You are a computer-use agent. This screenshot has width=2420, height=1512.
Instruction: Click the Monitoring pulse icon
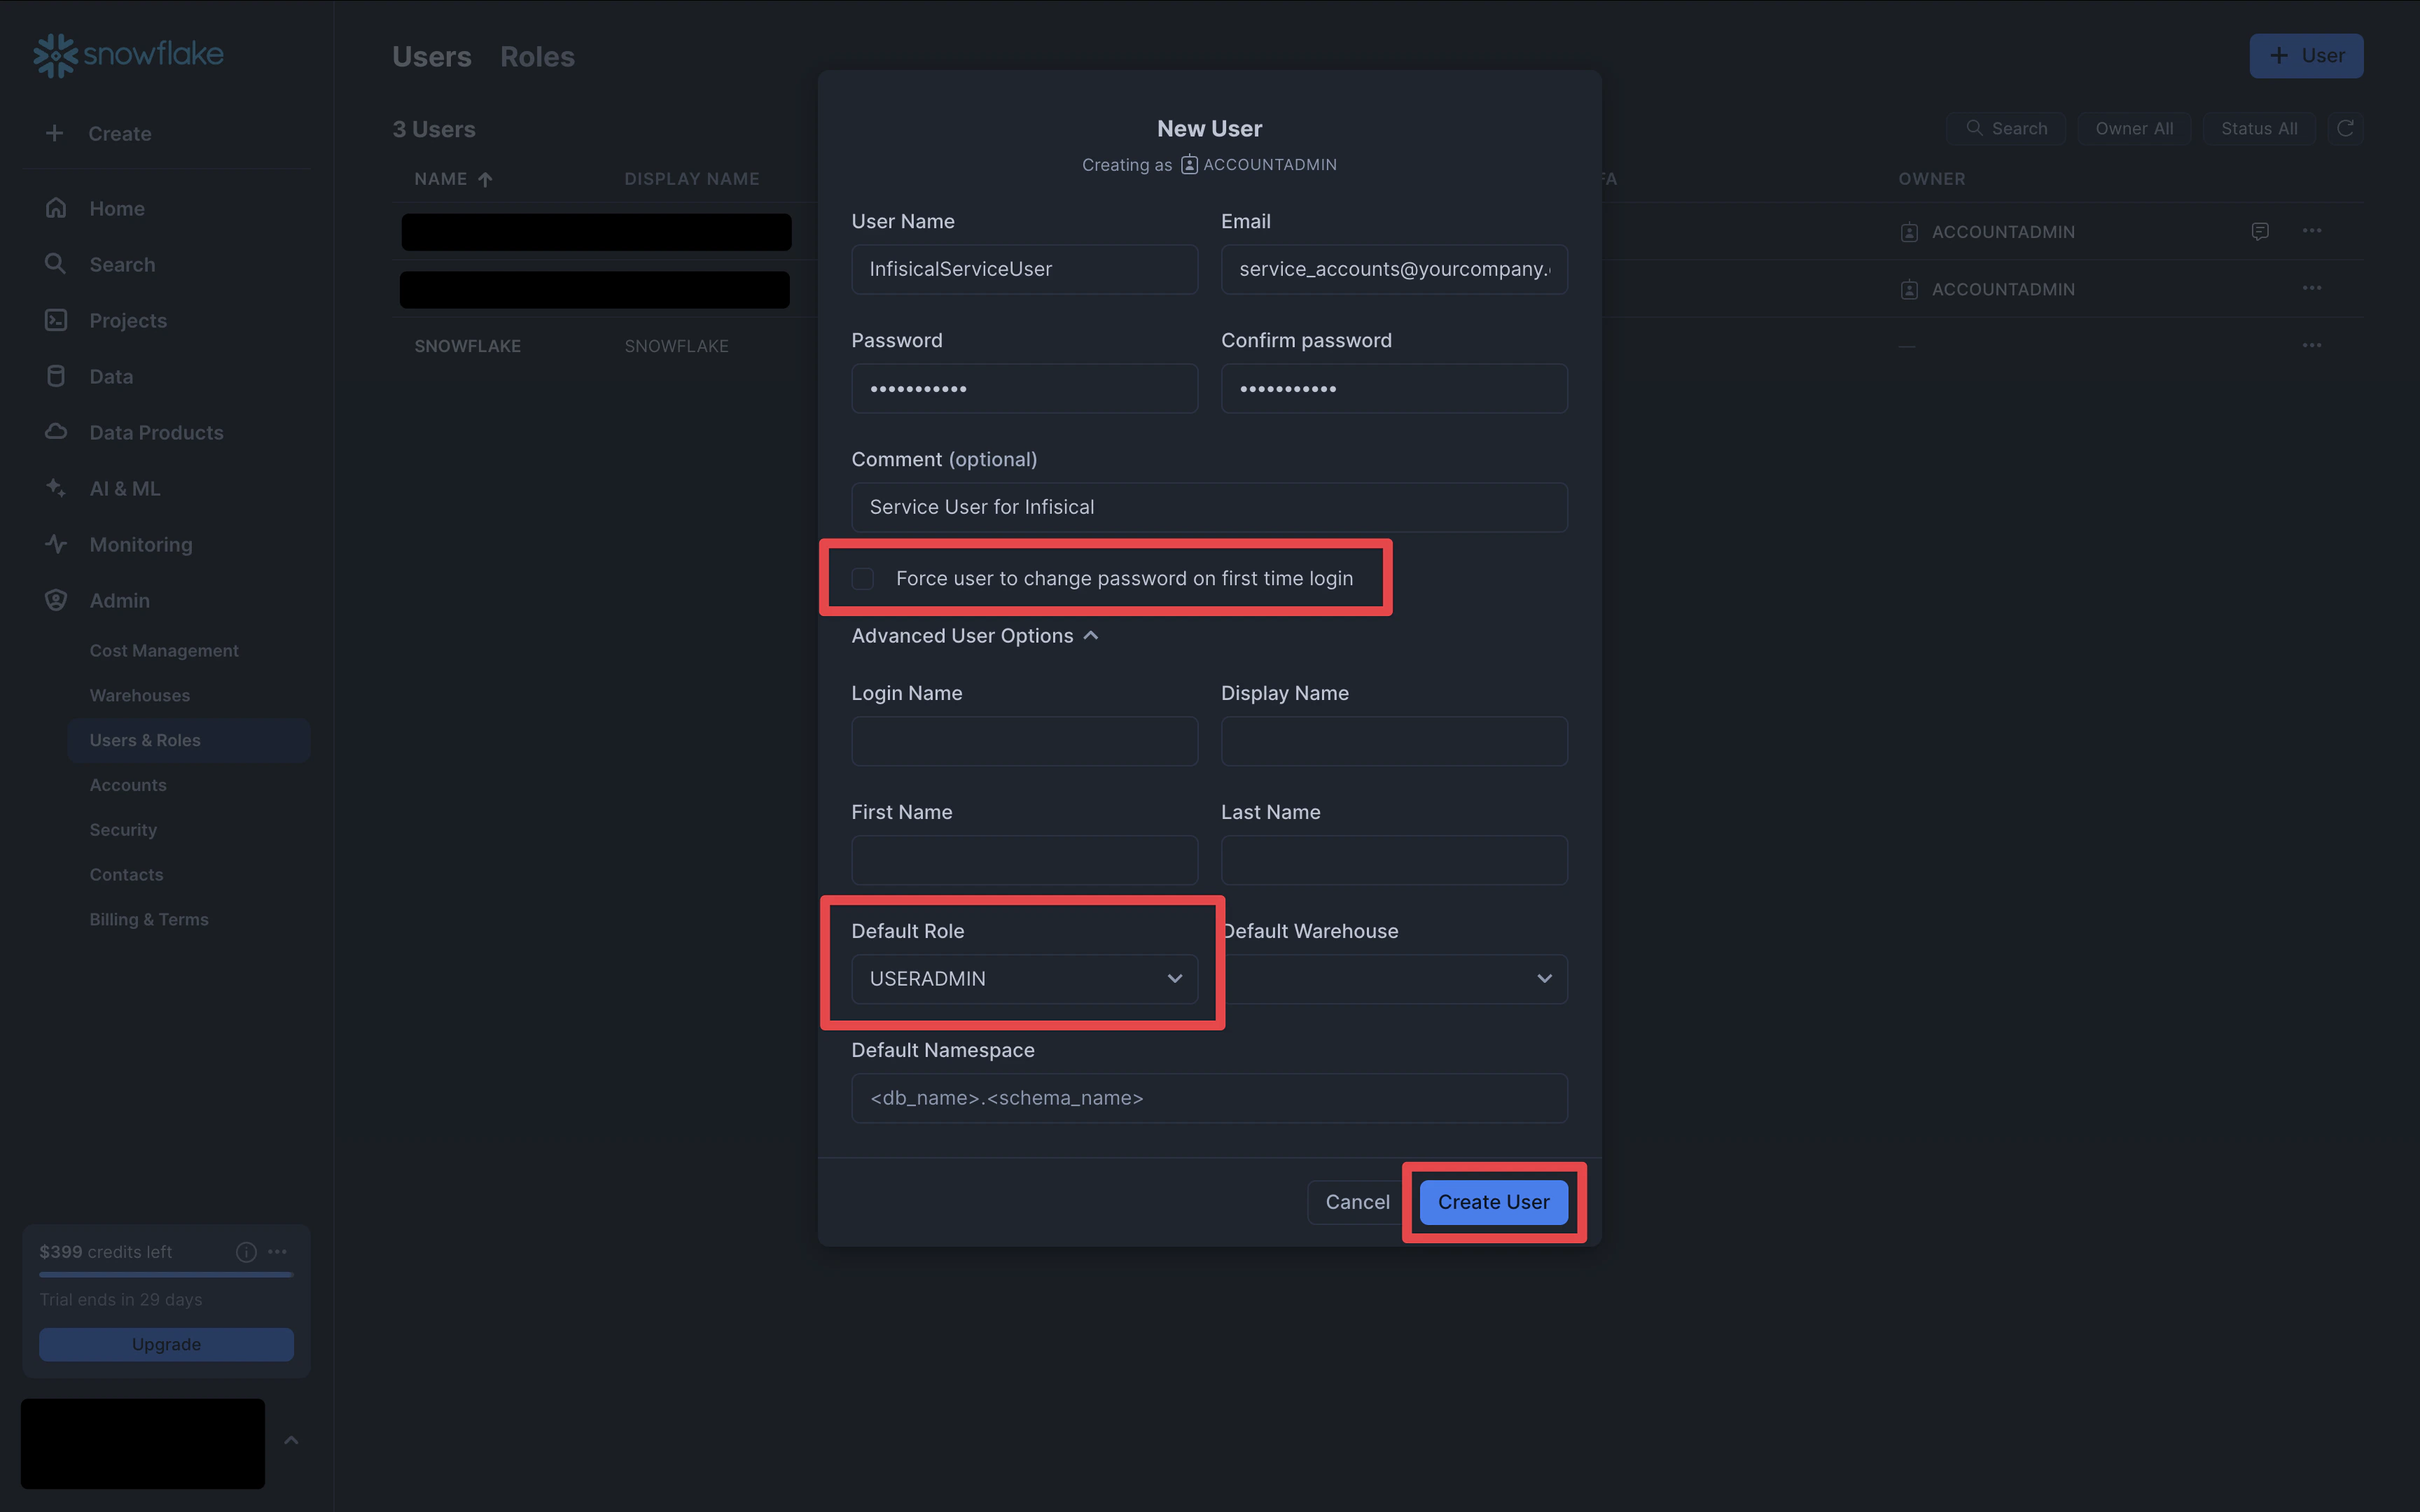56,544
